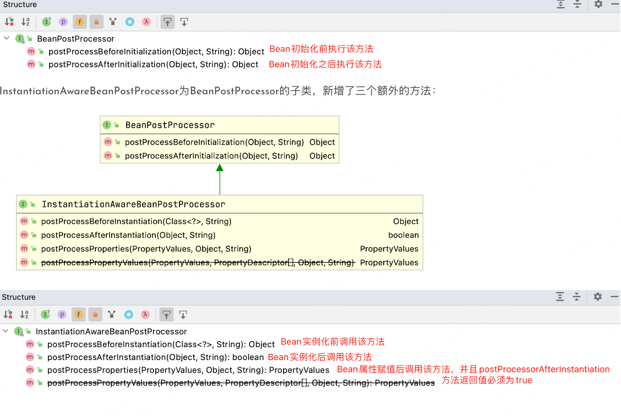
Task: Toggle Show non-public lock in BeanPostProcessor panel
Action: (96, 22)
